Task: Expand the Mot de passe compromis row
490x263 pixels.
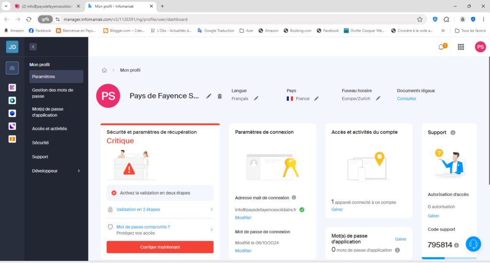Action: tap(160, 230)
